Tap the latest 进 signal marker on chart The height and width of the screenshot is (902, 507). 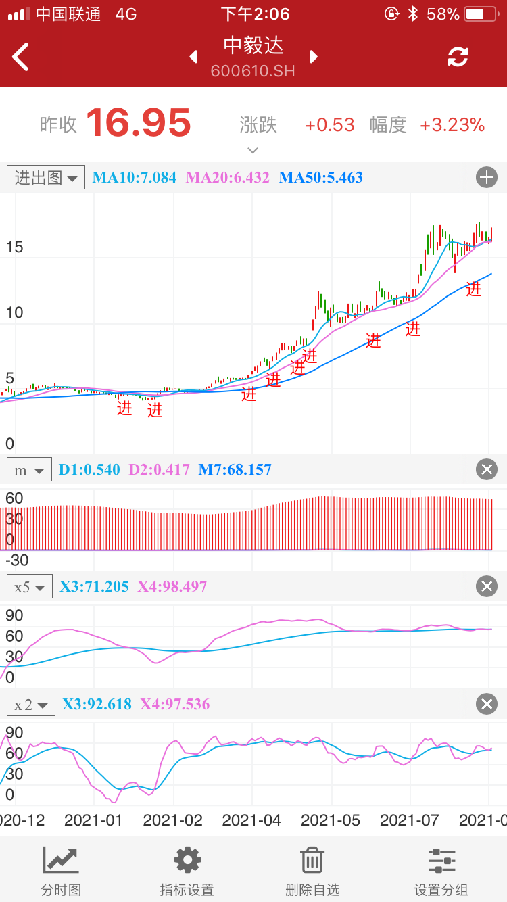[474, 289]
